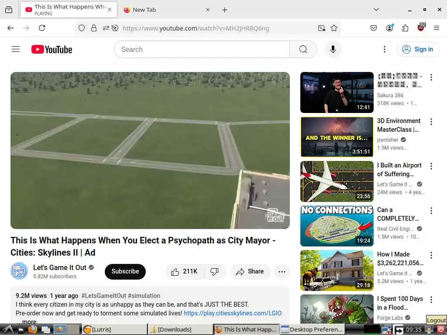Click the taskbar Logout power icon
This screenshot has width=447, height=335.
pyautogui.click(x=441, y=329)
